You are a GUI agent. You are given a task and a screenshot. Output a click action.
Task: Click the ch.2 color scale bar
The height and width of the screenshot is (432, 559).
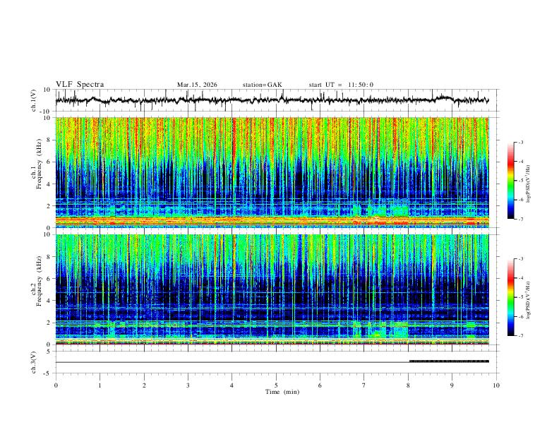click(x=510, y=297)
